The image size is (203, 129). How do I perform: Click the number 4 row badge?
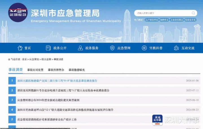click(x=12, y=110)
